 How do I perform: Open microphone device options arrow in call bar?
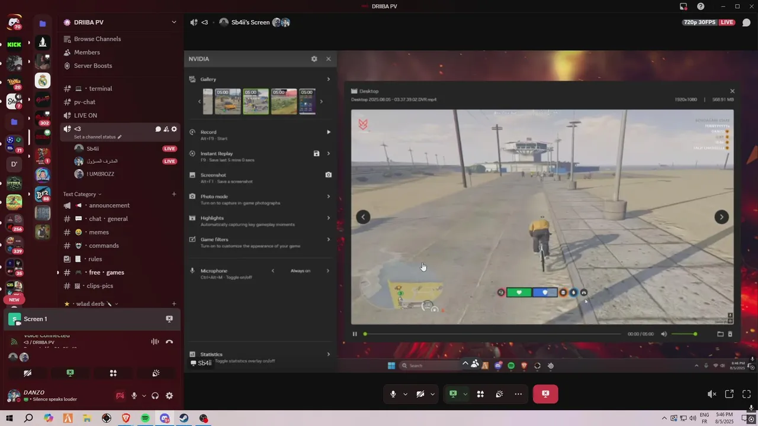point(406,394)
